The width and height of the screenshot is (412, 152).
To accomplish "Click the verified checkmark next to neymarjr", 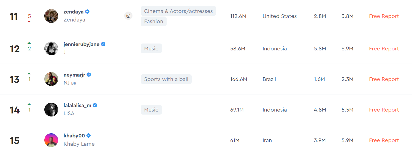I will coord(89,75).
